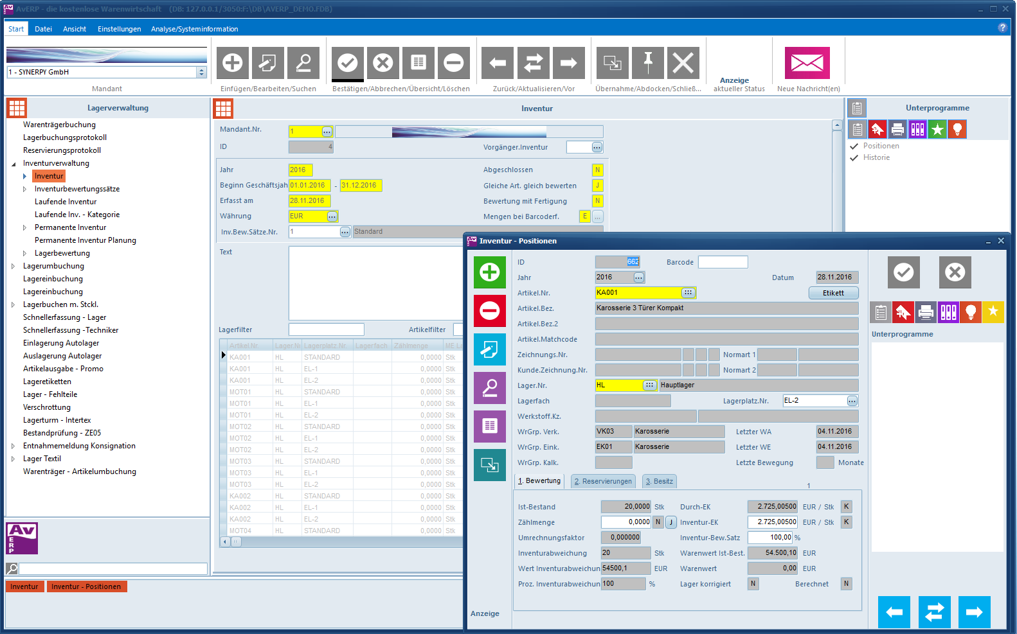Viewport: 1017px width, 634px height.
Task: Open the pink Neue Nachricht envelope
Action: tap(807, 63)
